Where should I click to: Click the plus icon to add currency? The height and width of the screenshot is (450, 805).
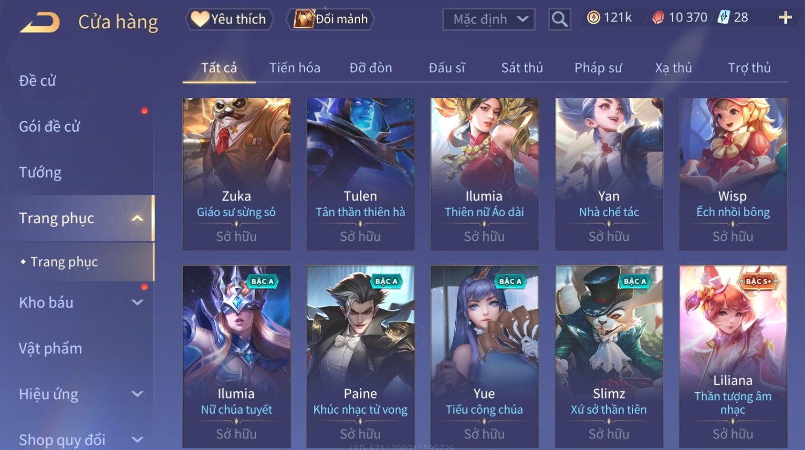click(x=785, y=18)
